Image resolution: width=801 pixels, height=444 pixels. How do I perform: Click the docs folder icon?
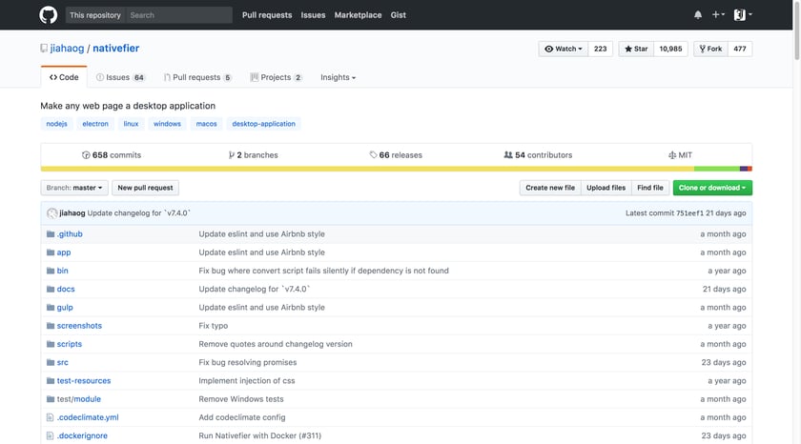pos(50,290)
